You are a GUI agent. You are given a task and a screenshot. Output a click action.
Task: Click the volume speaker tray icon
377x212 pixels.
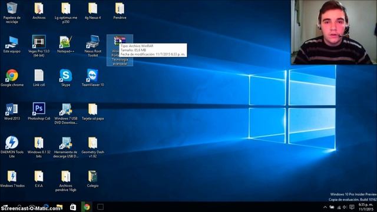pyautogui.click(x=345, y=207)
